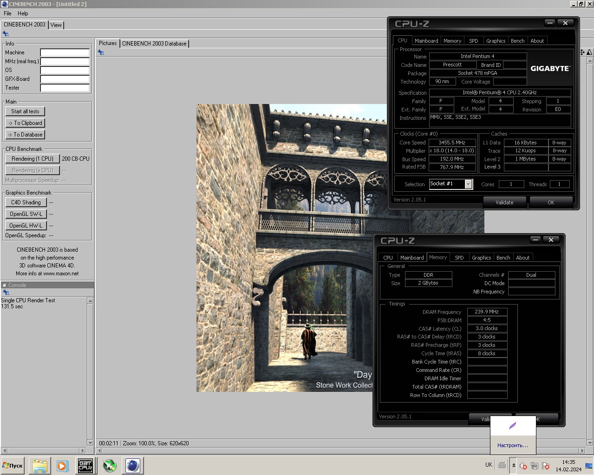Click the pin icon in Console panel
The width and height of the screenshot is (594, 475).
(6, 293)
